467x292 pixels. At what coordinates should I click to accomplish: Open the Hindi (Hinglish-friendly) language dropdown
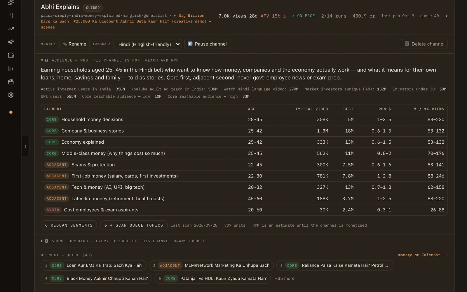pos(147,44)
